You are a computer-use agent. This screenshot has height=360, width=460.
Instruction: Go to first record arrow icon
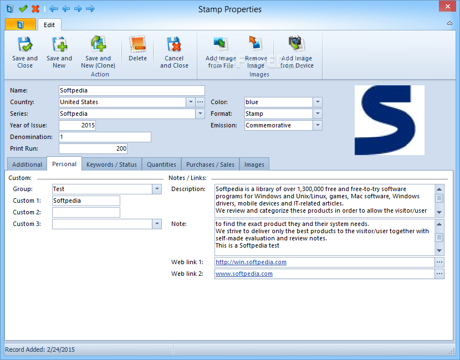pos(54,9)
